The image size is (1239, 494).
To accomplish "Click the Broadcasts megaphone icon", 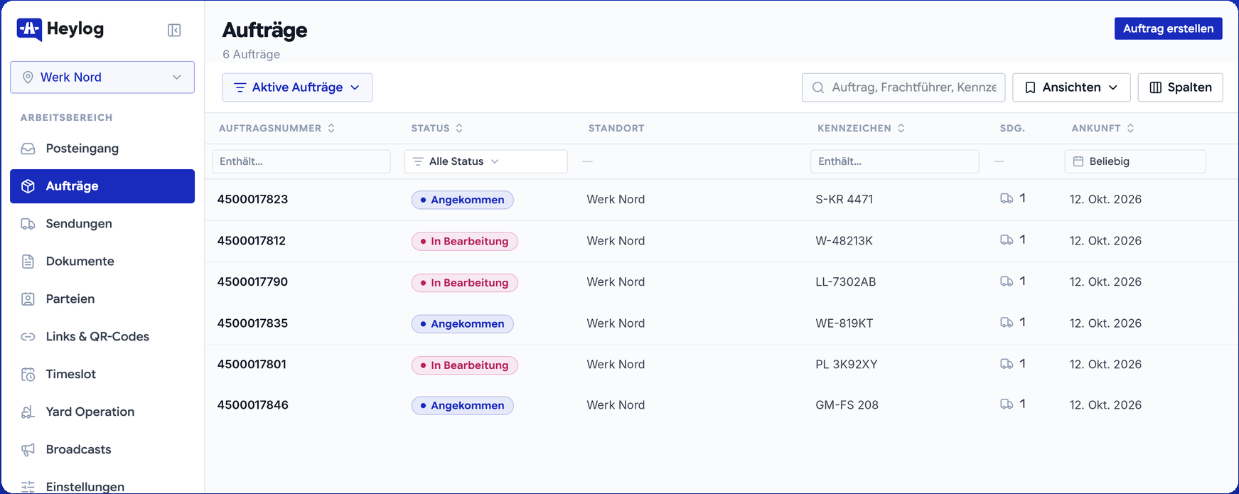I will tap(28, 450).
